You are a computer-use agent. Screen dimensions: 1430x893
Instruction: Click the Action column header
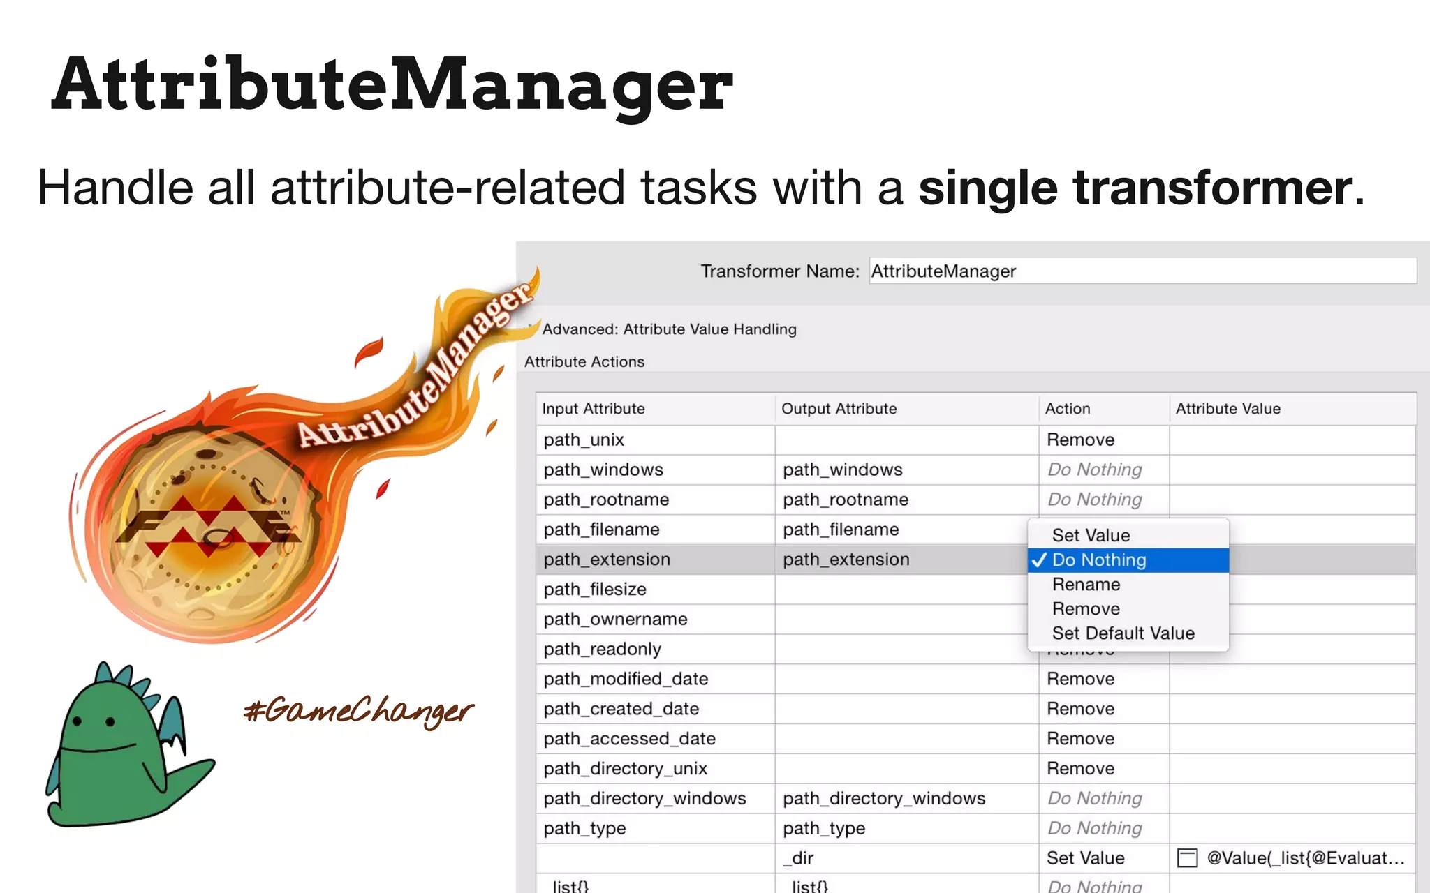click(x=1105, y=409)
